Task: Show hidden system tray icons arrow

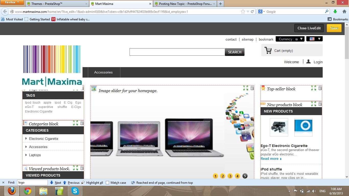Action: [289, 191]
